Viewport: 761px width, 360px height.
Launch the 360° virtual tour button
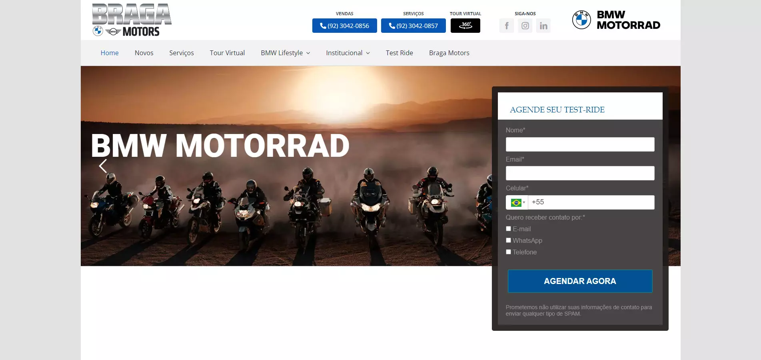point(465,26)
